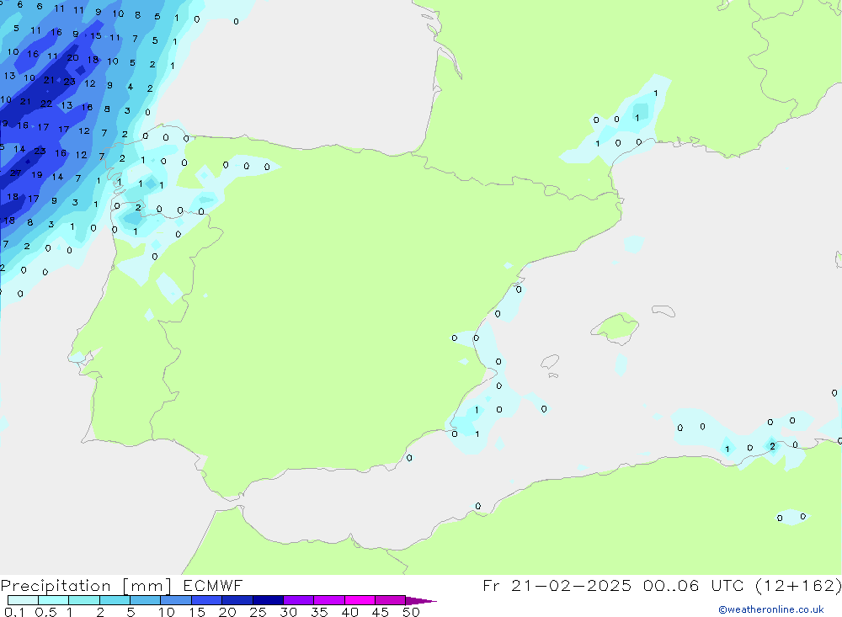
Task: Click the '35' legend scale label
Action: click(319, 612)
